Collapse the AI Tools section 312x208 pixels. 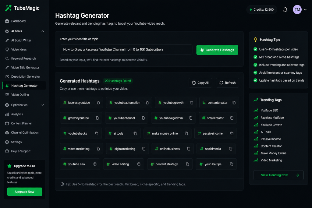(x=43, y=31)
